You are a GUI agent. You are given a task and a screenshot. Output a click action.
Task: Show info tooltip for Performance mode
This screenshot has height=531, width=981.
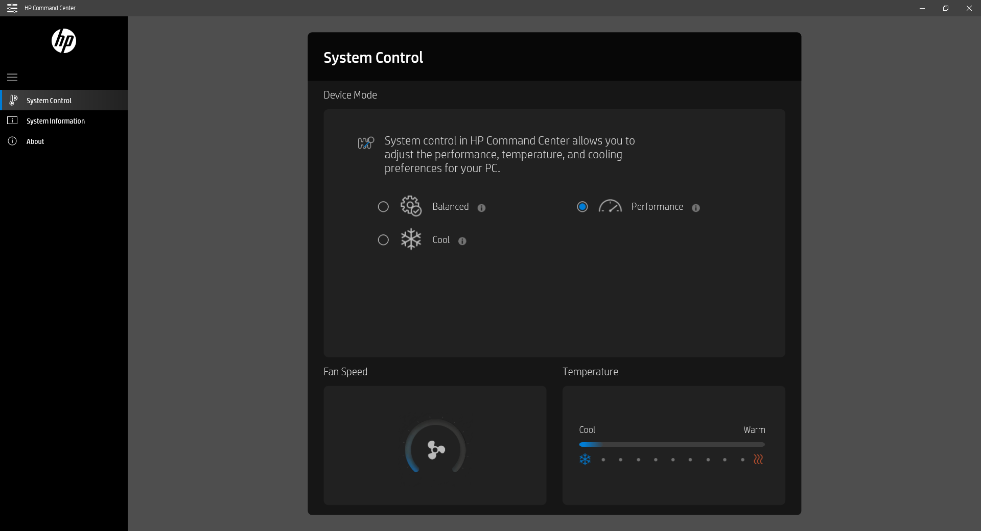coord(696,208)
